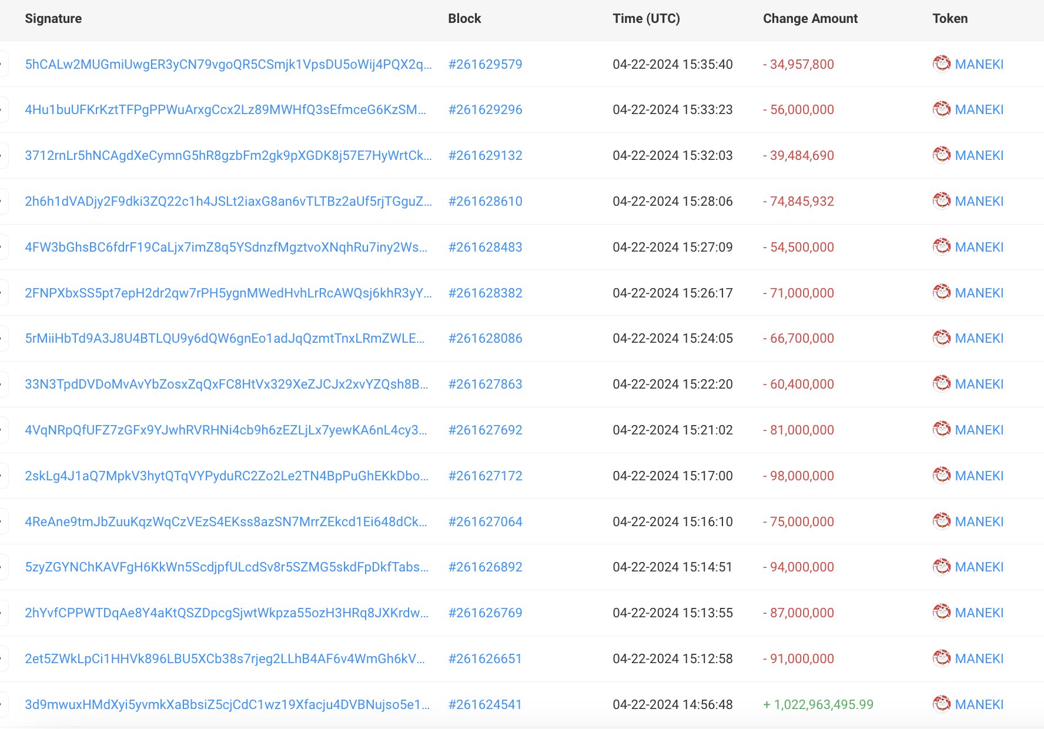Open block #261629579
Image resolution: width=1044 pixels, height=729 pixels.
pos(485,64)
